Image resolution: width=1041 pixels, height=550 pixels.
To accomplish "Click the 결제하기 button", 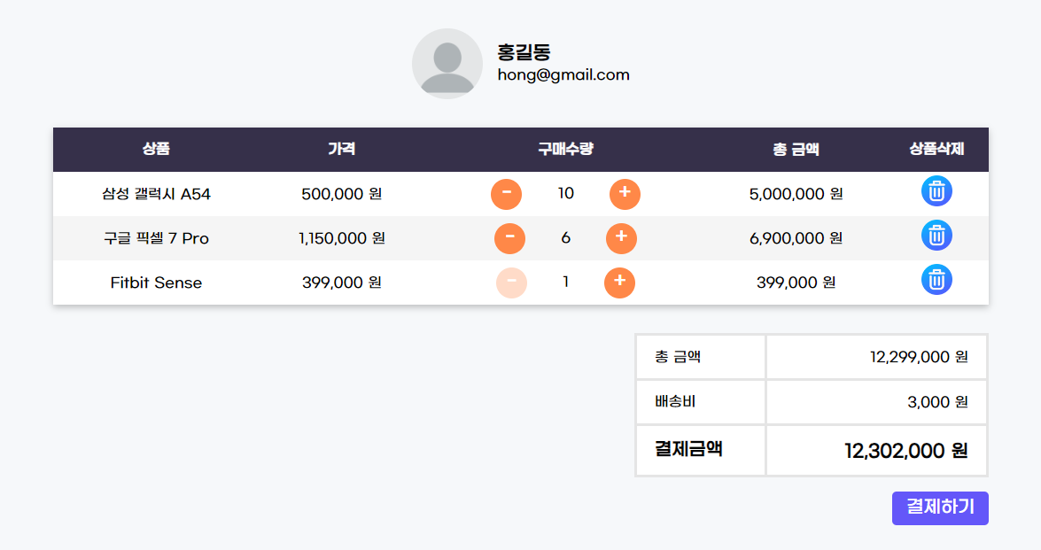I will click(940, 508).
